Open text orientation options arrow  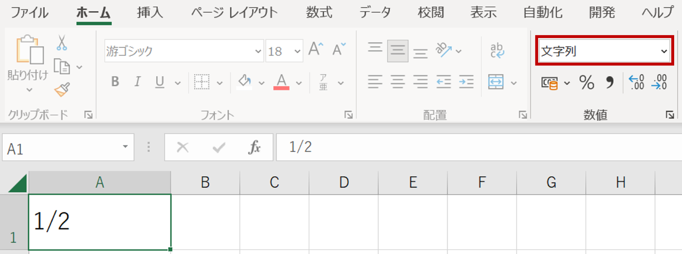(x=459, y=52)
